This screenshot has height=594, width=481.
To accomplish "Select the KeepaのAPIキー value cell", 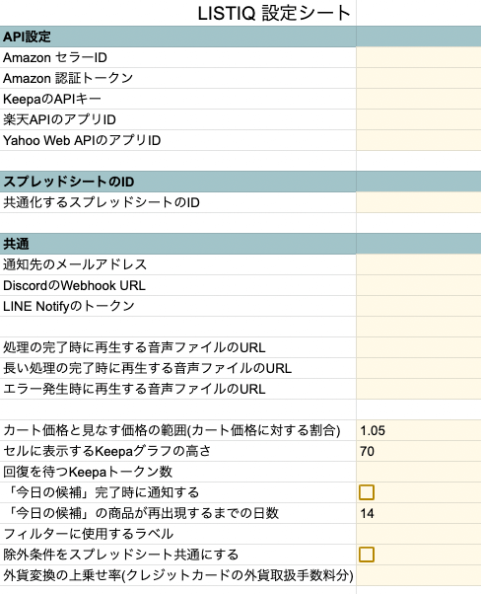I will point(419,99).
